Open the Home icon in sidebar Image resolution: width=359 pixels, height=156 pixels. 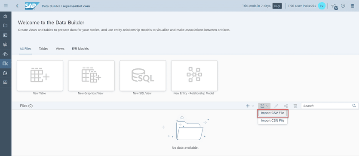[5, 16]
